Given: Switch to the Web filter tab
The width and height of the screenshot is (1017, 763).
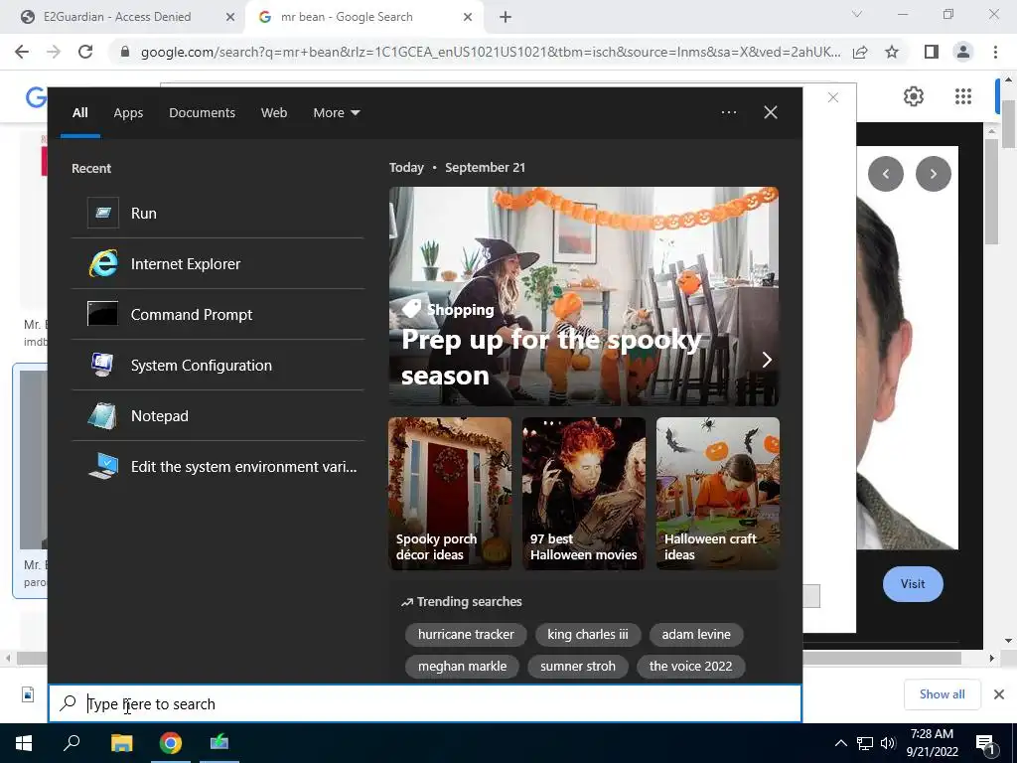Looking at the screenshot, I should 274,113.
